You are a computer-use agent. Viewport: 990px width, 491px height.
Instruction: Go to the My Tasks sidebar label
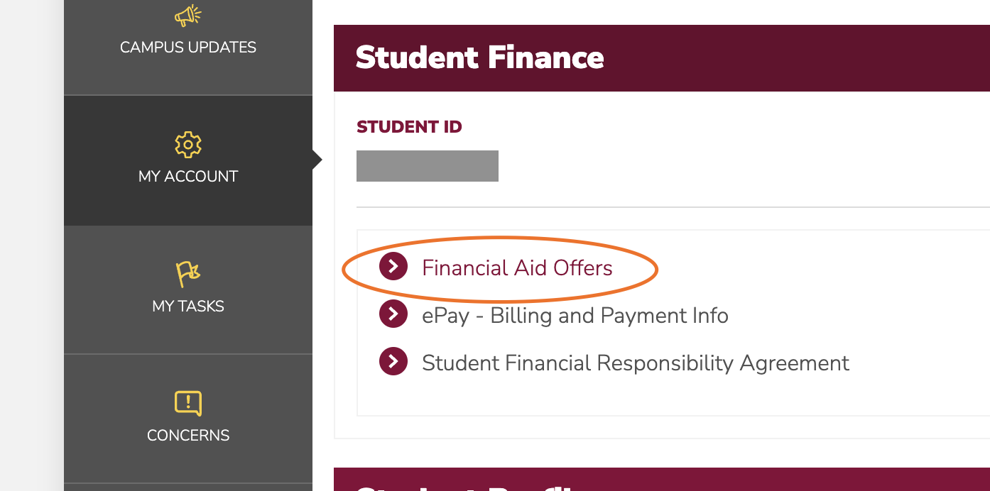tap(188, 307)
